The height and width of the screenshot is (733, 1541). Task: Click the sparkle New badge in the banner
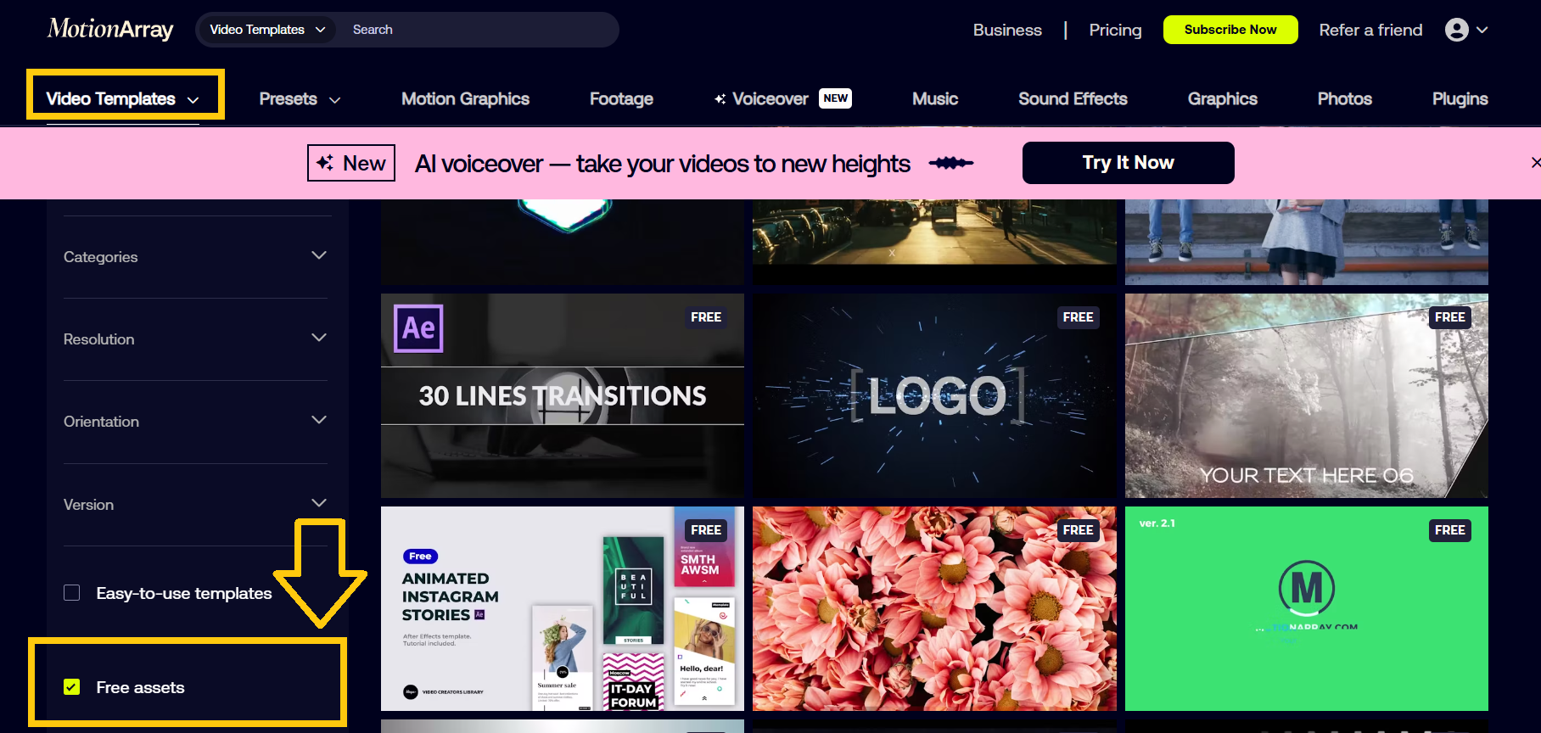point(351,163)
